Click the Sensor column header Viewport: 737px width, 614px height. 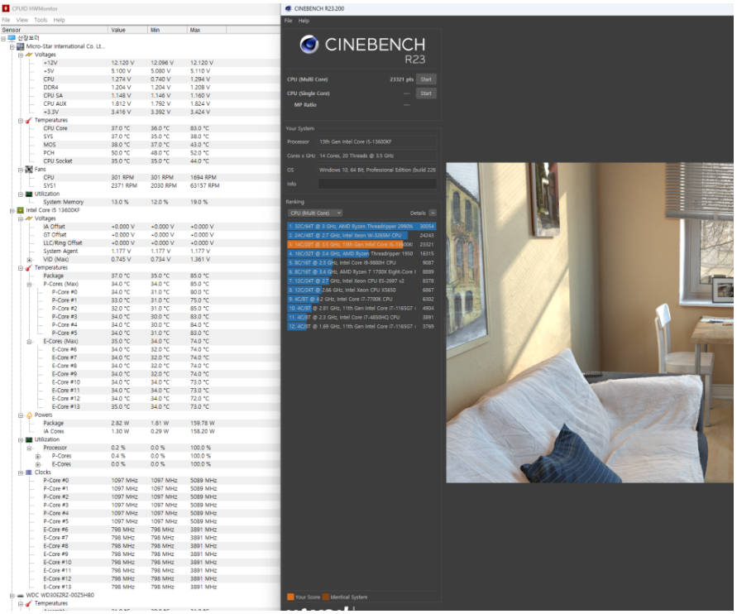point(54,30)
